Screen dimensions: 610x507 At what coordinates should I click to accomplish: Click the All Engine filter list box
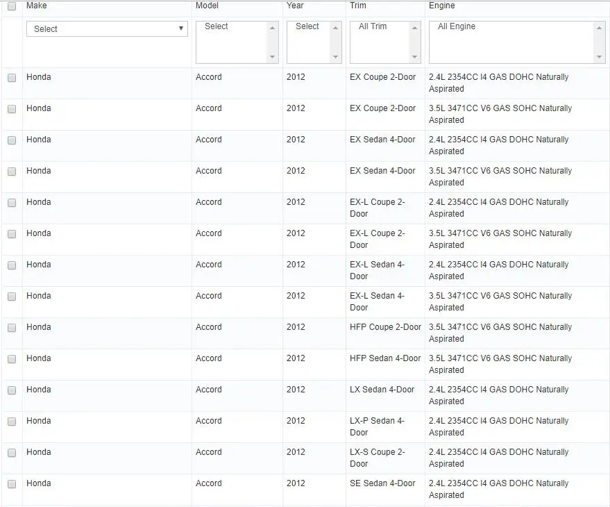[x=517, y=42]
